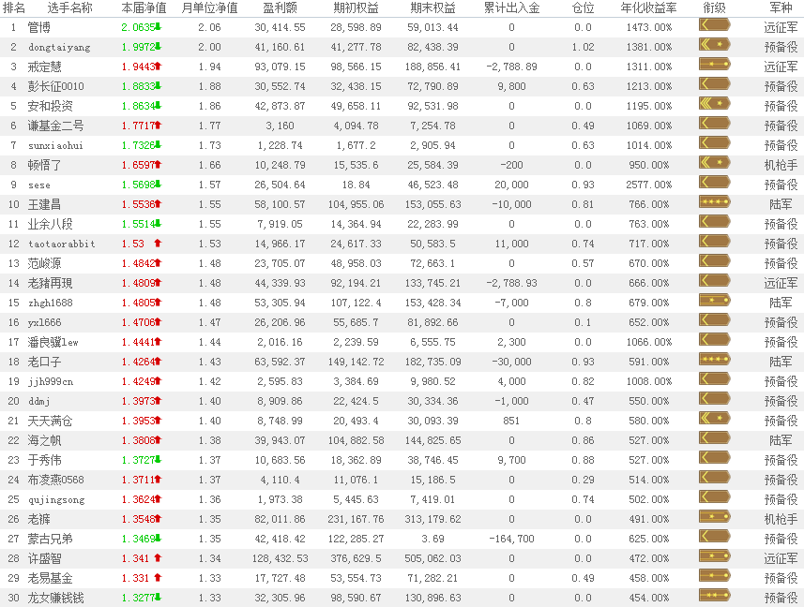Open contestant dongtaiyang's name

(x=59, y=47)
